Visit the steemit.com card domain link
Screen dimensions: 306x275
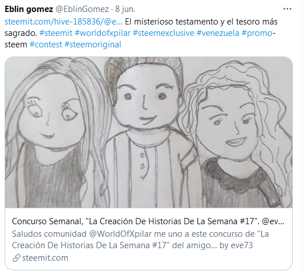[45, 258]
